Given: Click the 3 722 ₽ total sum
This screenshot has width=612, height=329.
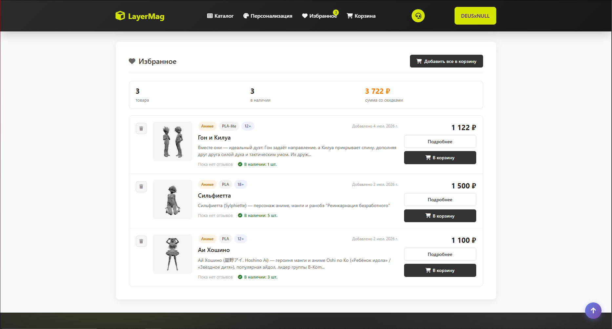Looking at the screenshot, I should point(377,91).
